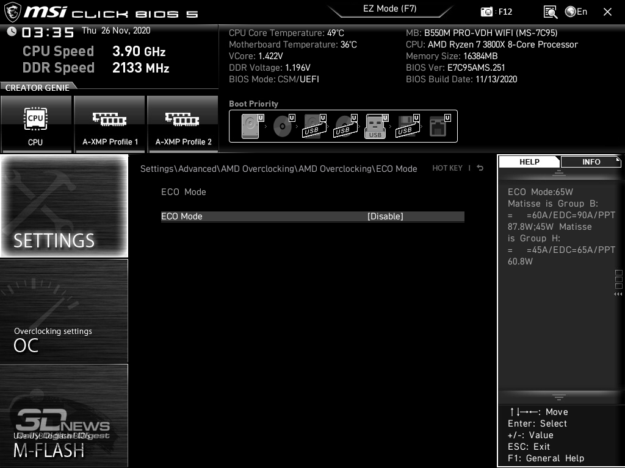Switch to the INFO tab

591,162
